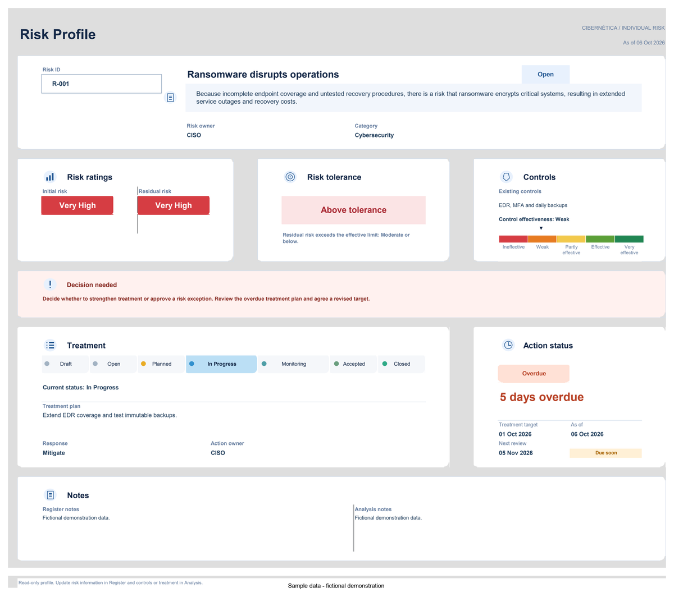Click the Action status clock icon
Viewport: 674px width, 597px height.
508,345
